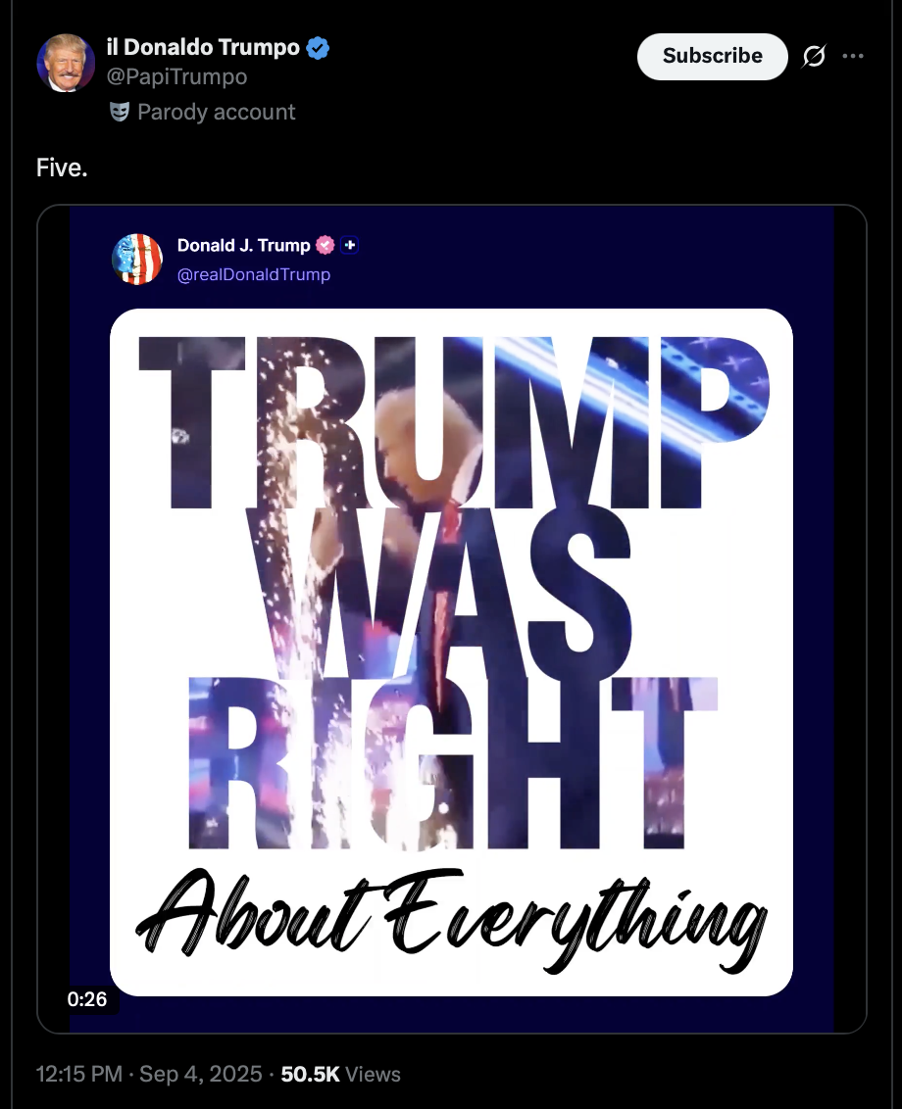Open the 12:15 PM timestamp link
This screenshot has height=1109, width=902.
coord(79,1074)
